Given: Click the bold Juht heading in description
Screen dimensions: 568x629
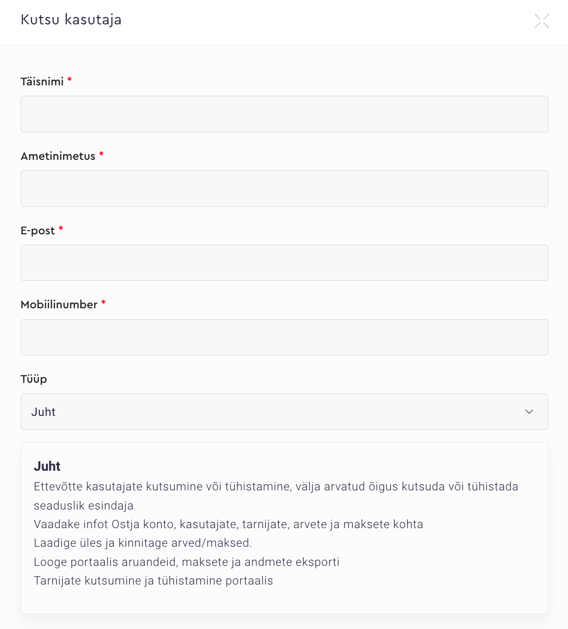Looking at the screenshot, I should click(47, 466).
